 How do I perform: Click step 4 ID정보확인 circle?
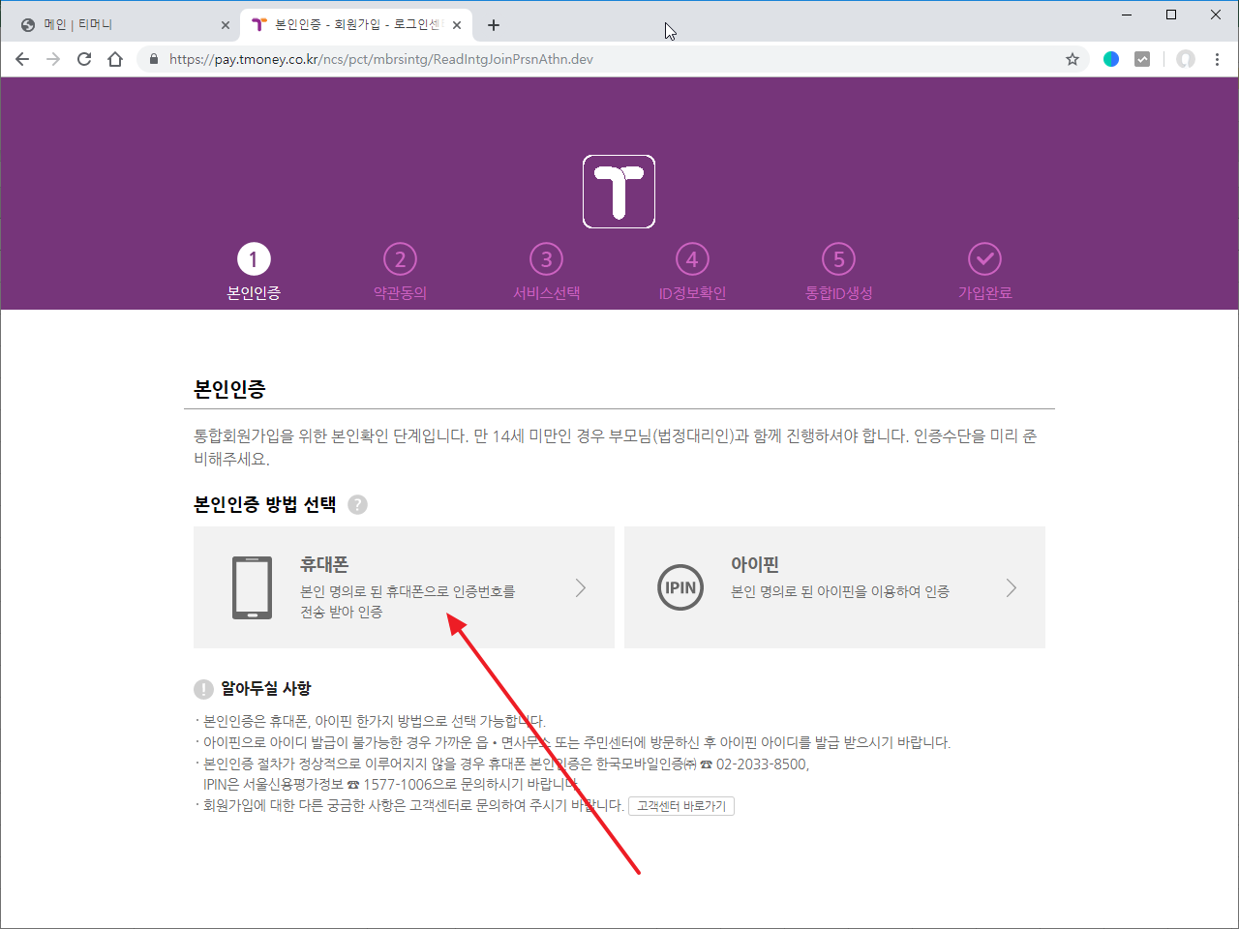(x=692, y=259)
